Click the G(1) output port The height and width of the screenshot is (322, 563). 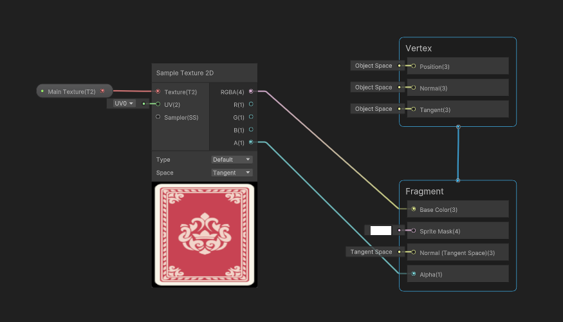[251, 117]
